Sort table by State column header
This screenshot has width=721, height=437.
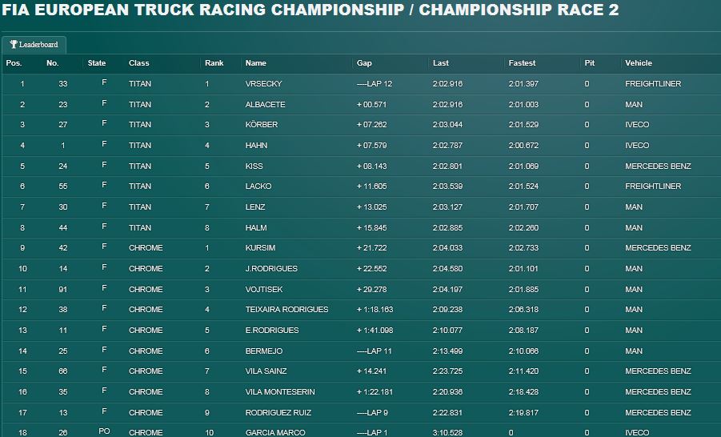97,63
